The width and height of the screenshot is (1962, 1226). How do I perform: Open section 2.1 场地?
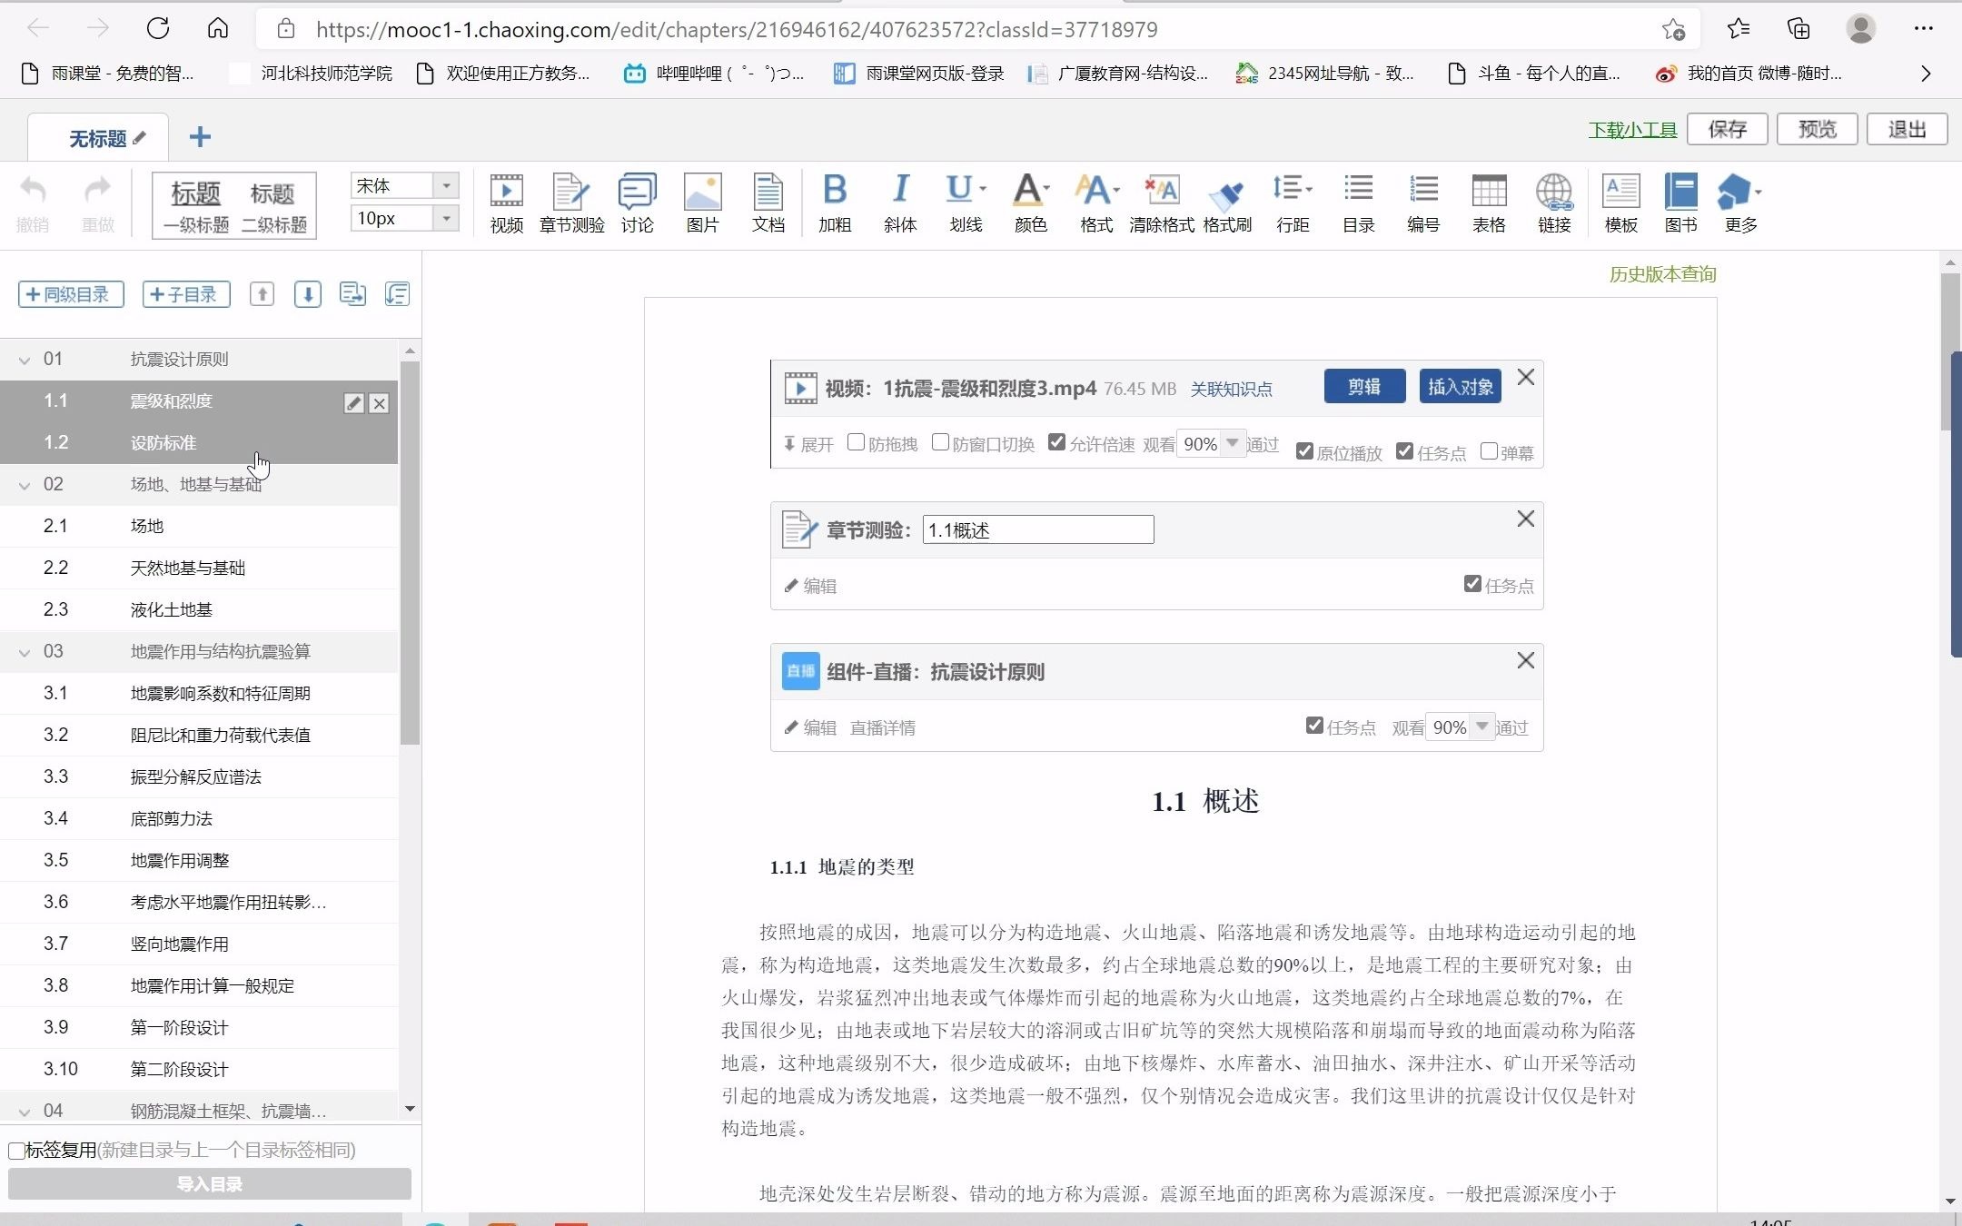point(199,526)
